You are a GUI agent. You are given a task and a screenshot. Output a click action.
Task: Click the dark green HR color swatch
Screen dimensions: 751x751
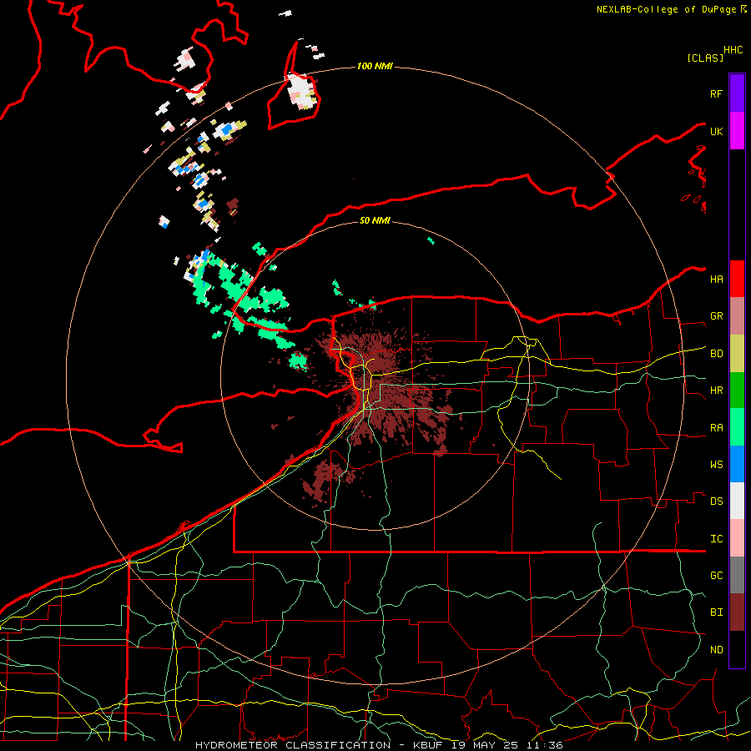coord(737,391)
